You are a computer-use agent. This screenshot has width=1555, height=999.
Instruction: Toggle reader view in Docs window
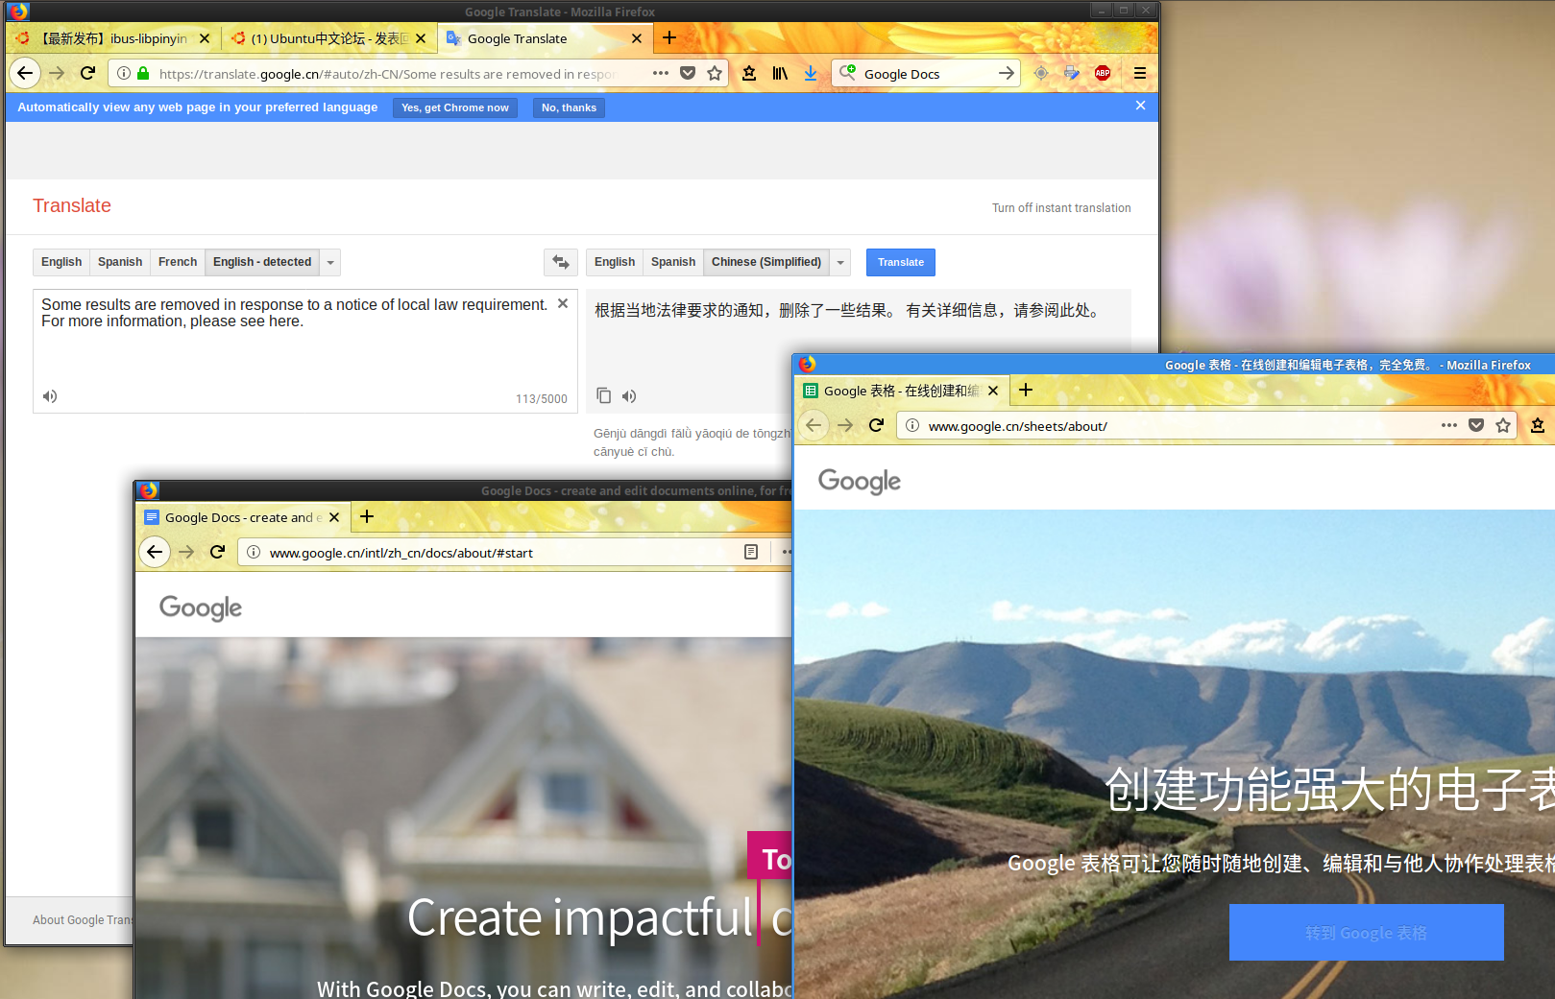pyautogui.click(x=751, y=552)
